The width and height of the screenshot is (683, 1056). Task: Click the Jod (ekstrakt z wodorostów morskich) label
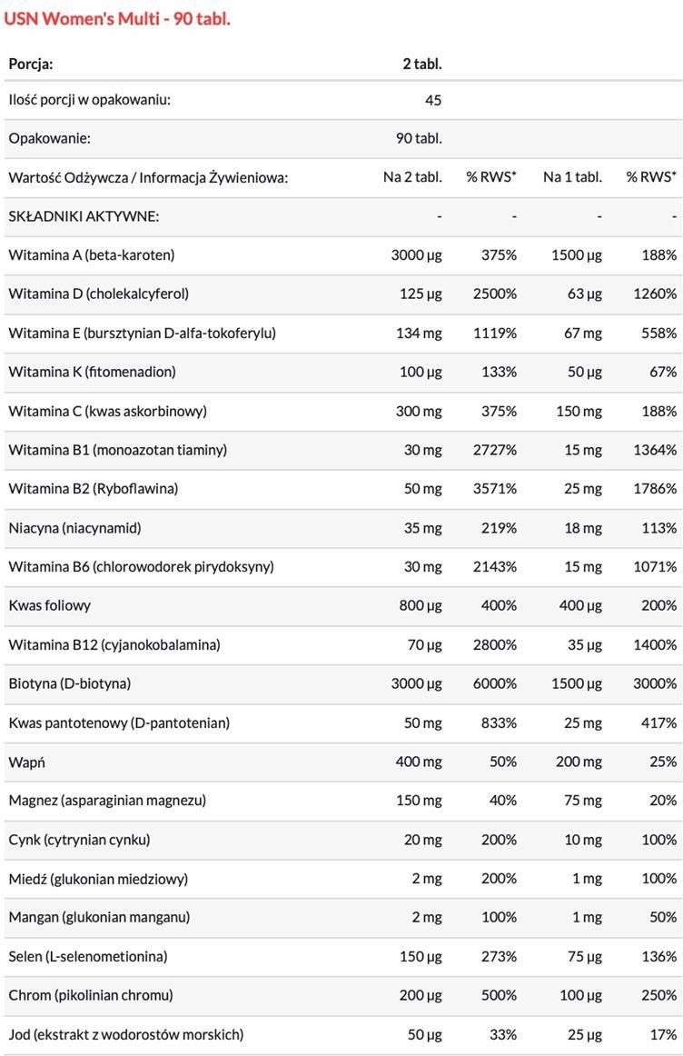point(125,1034)
